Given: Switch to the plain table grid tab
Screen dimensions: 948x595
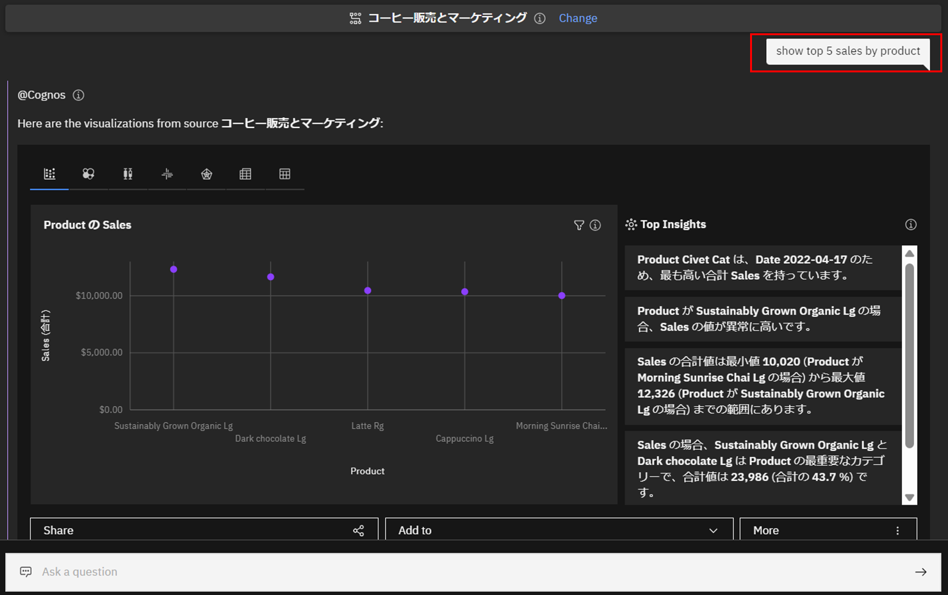Looking at the screenshot, I should (x=285, y=174).
